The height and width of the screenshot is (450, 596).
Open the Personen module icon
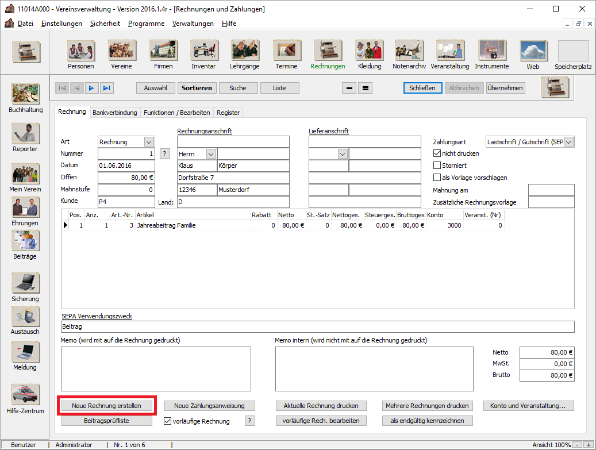click(80, 51)
